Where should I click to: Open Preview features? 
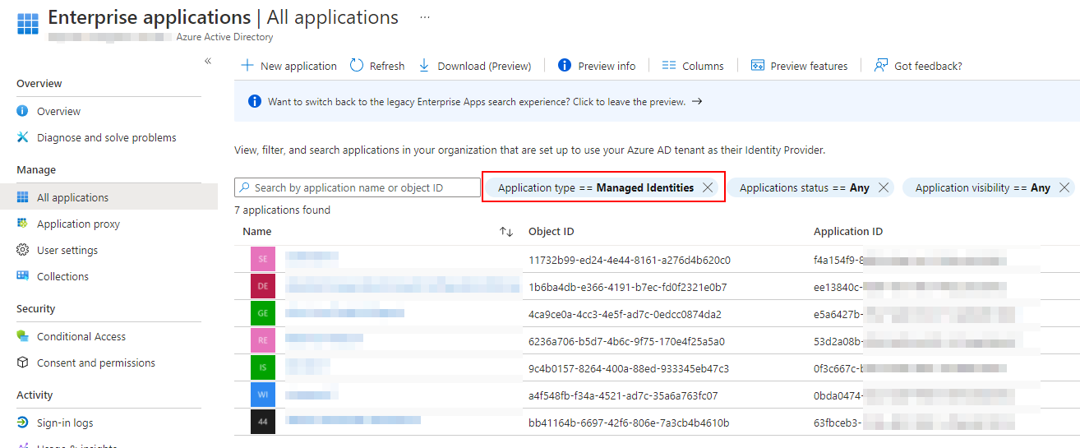coord(799,66)
